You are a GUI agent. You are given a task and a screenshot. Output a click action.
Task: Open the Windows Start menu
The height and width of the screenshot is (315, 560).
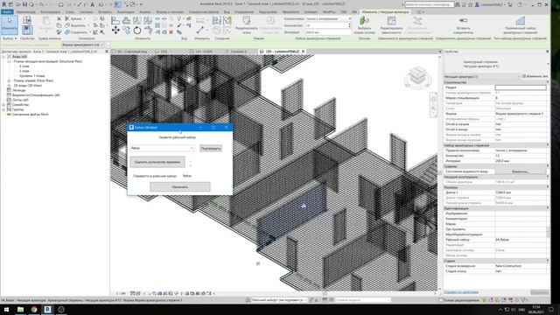(x=6, y=309)
